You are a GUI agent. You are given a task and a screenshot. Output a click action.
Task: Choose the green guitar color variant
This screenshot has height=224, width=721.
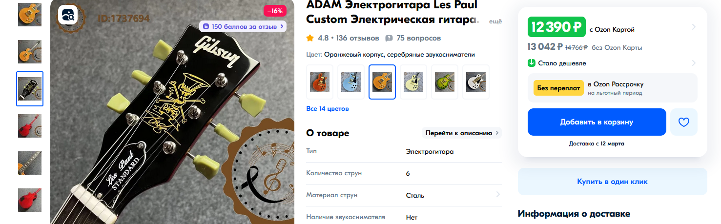pyautogui.click(x=445, y=82)
